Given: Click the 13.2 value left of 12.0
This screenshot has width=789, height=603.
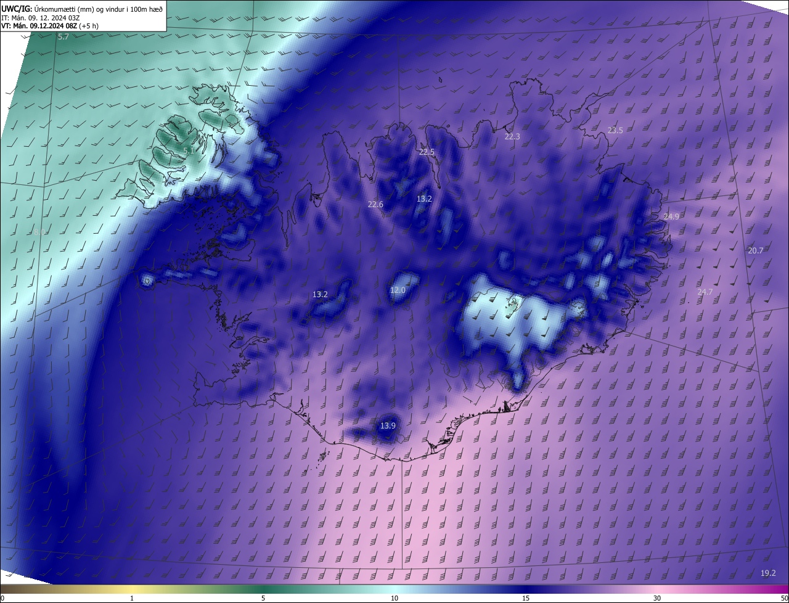Looking at the screenshot, I should tap(320, 295).
